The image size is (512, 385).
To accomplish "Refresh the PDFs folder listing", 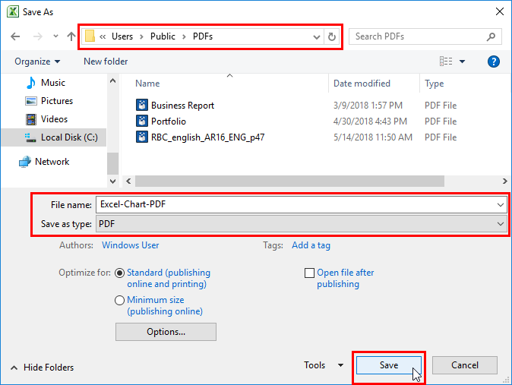I will (x=331, y=36).
